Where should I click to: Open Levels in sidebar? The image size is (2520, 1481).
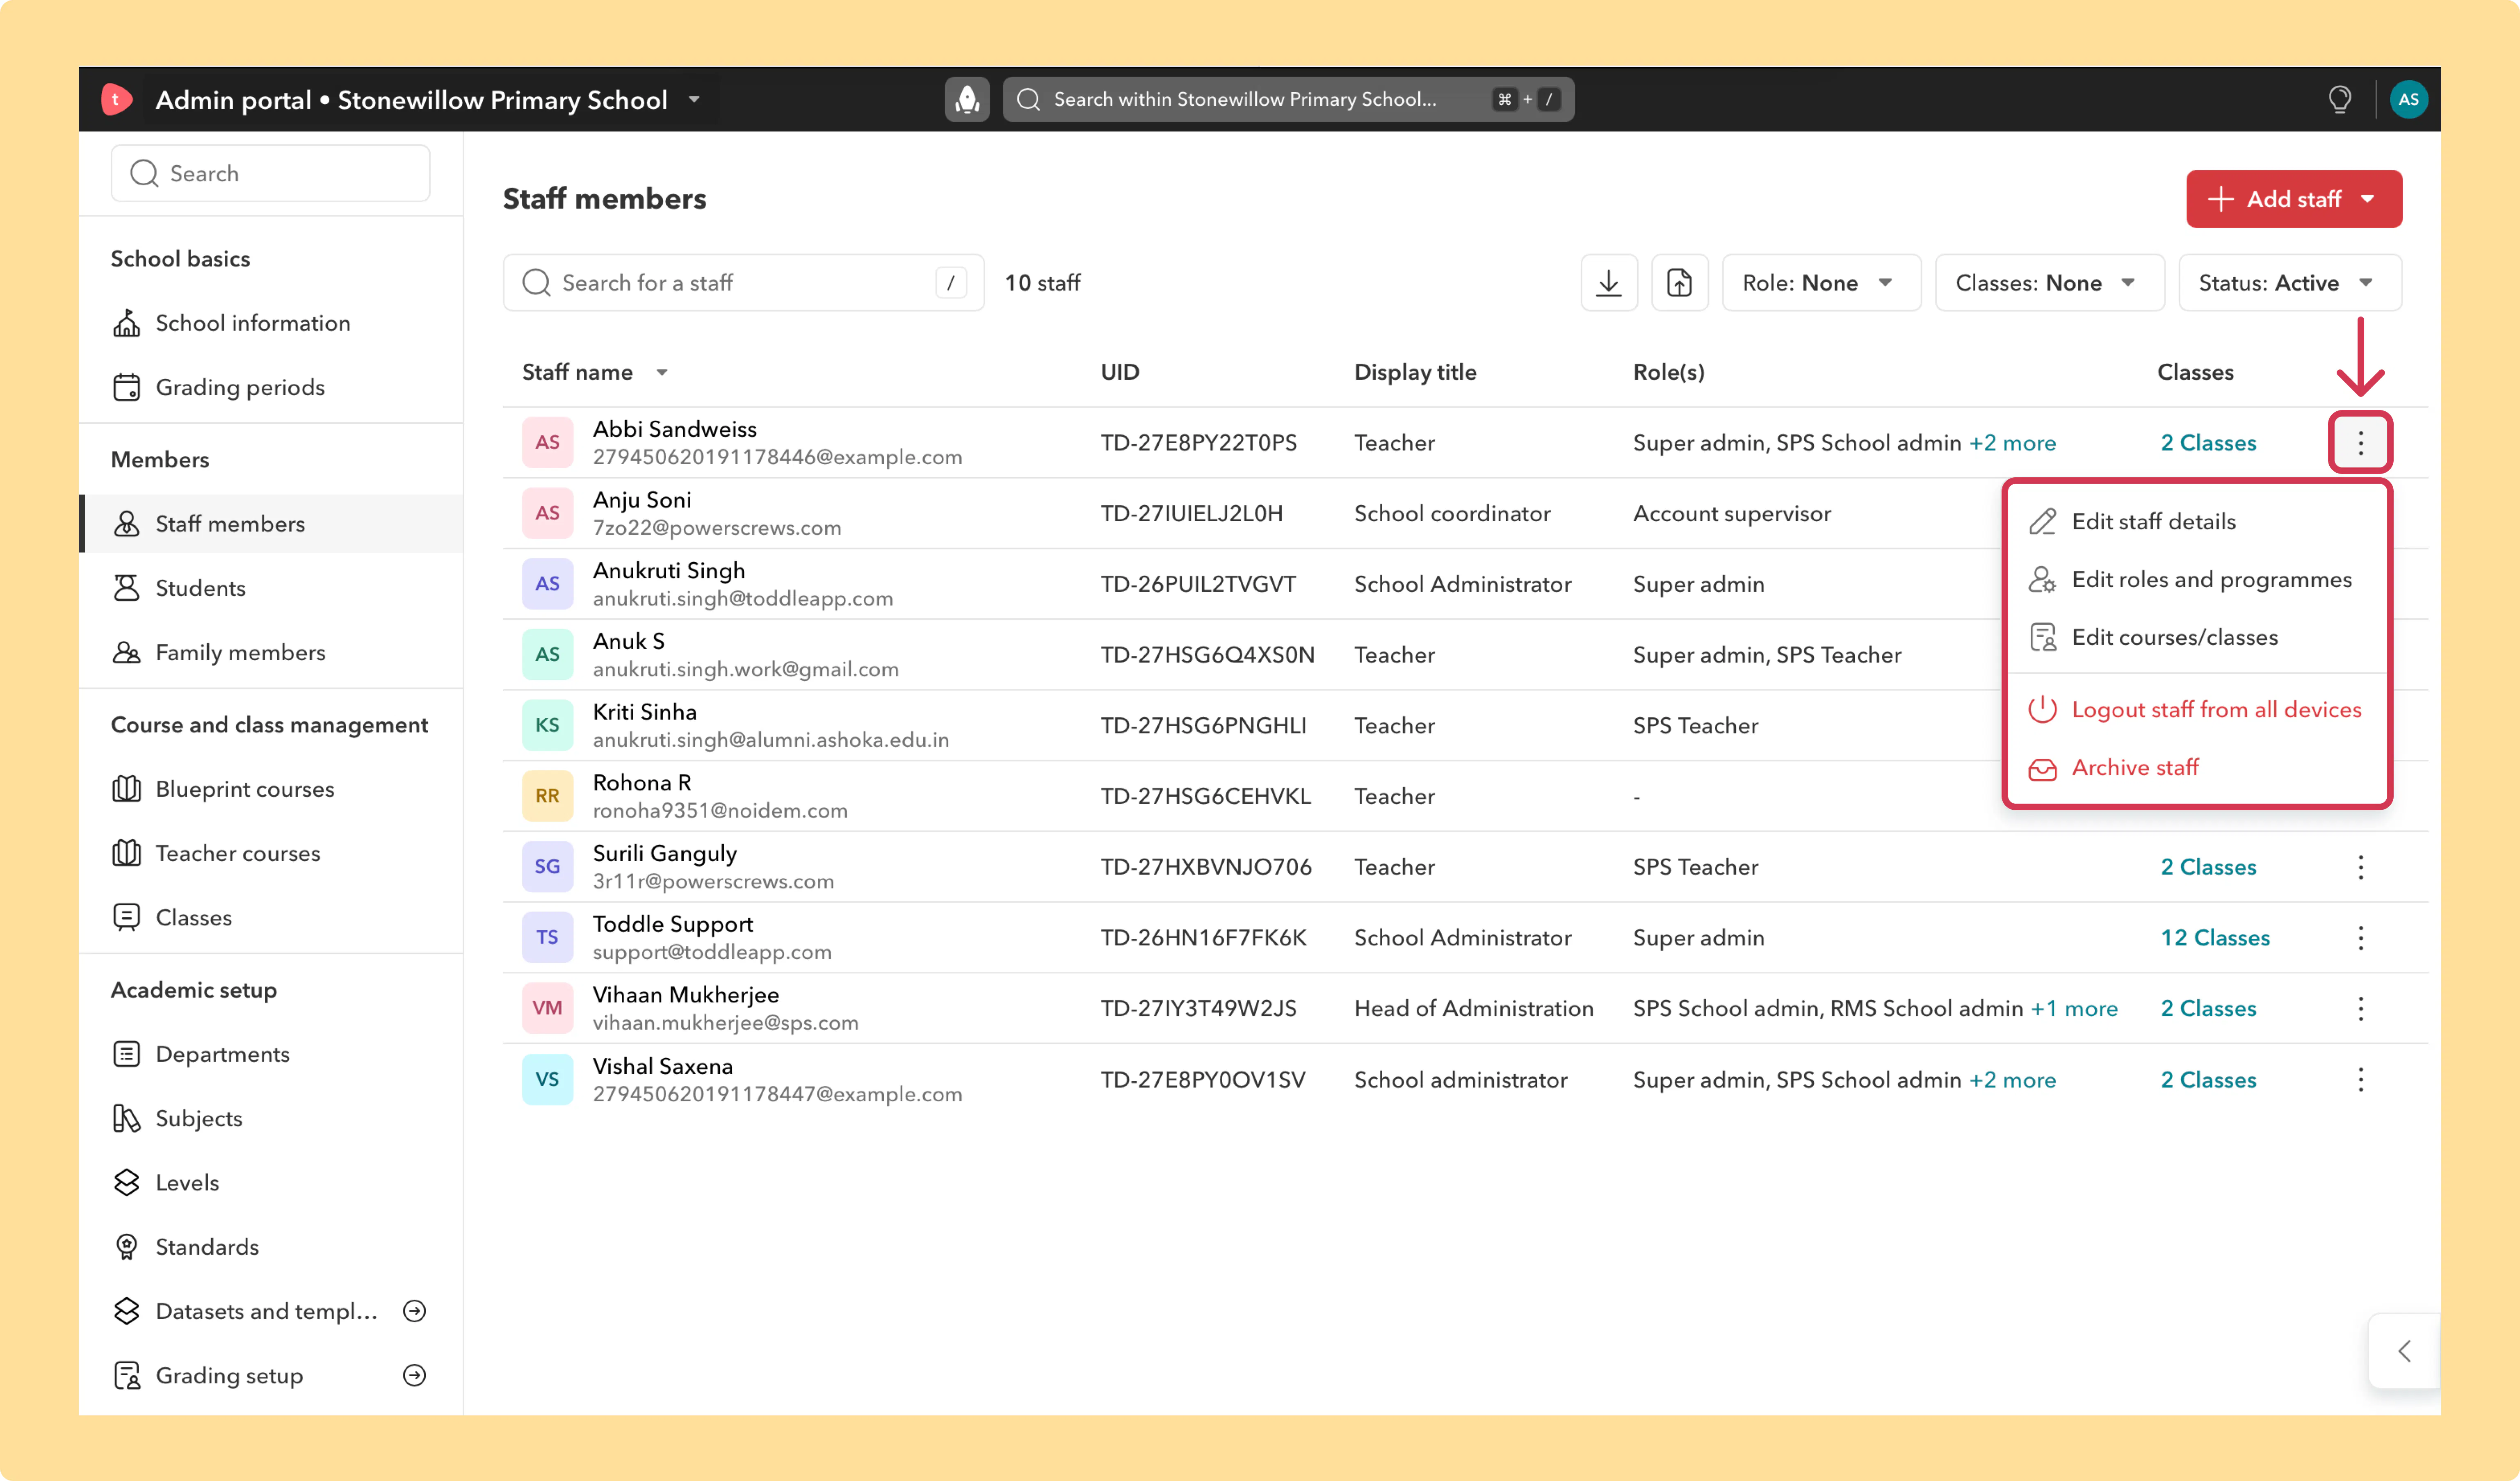[271, 1182]
